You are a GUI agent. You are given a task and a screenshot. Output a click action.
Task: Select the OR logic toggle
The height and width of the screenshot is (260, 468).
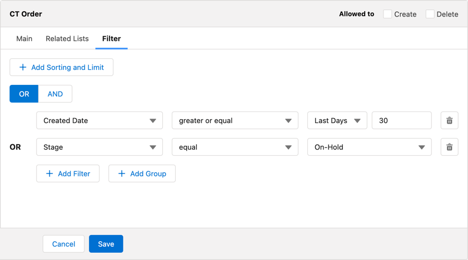pos(24,94)
